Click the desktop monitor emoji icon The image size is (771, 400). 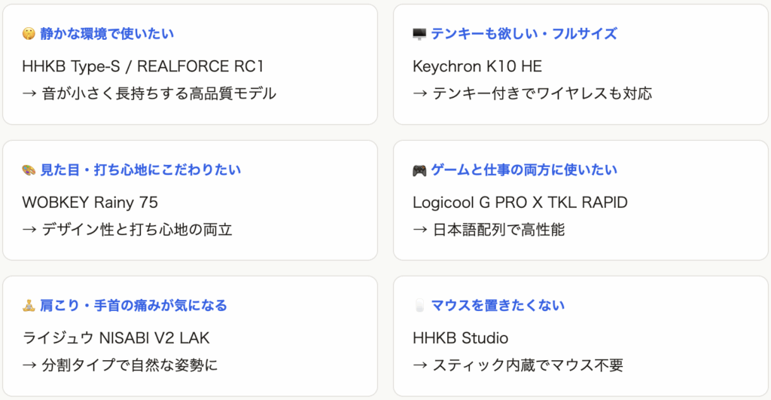[x=419, y=34]
